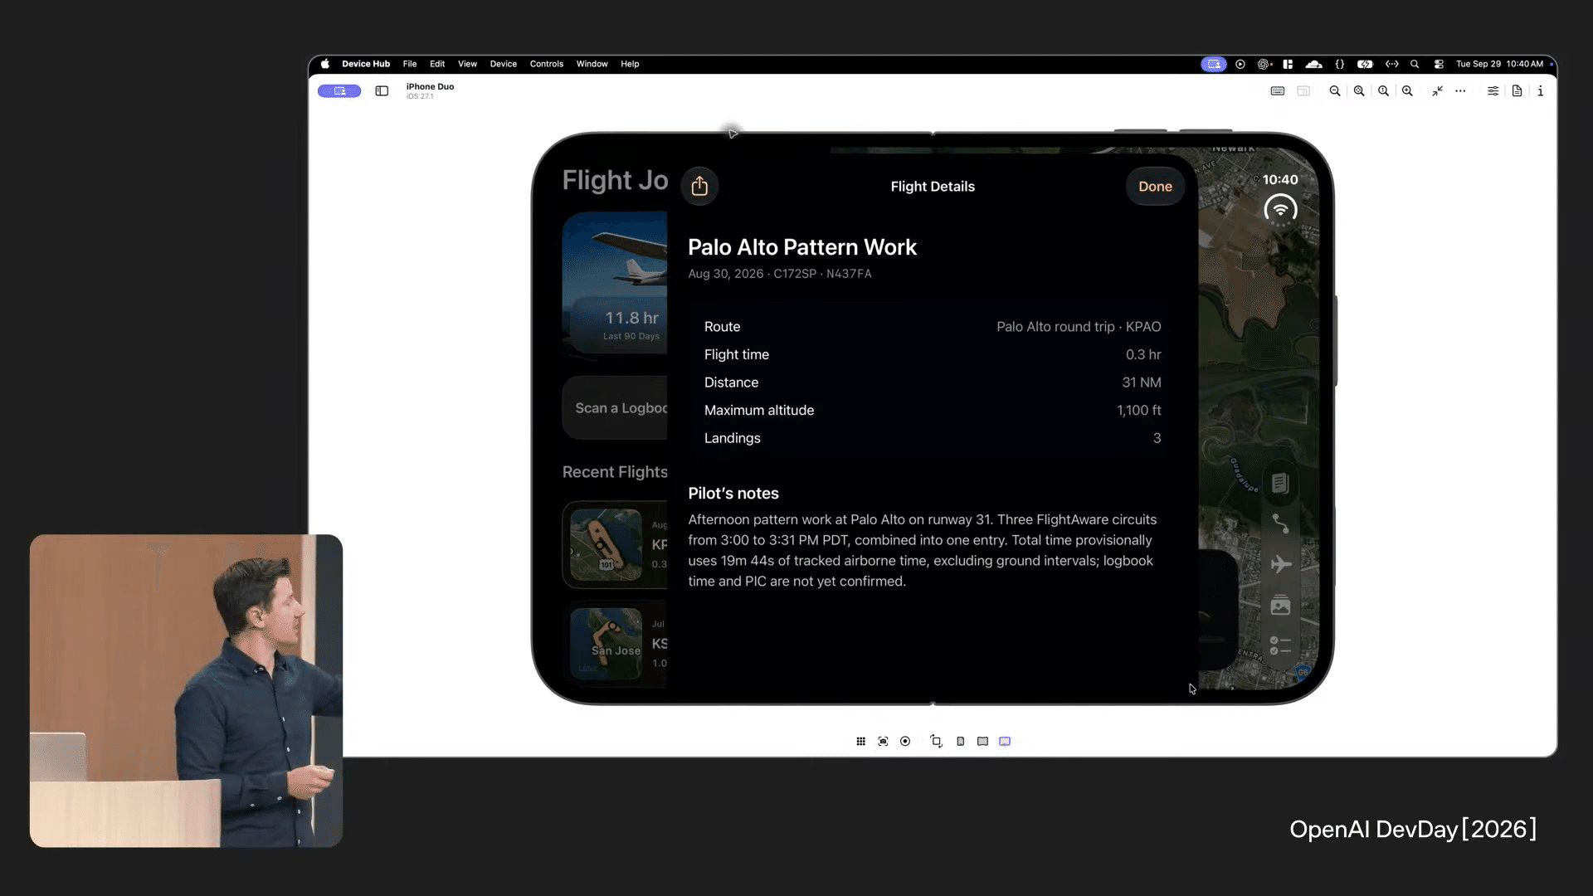The height and width of the screenshot is (896, 1593).
Task: Tap the route path icon on map
Action: (x=1280, y=523)
